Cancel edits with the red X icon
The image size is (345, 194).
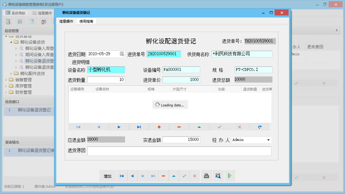click(239, 127)
